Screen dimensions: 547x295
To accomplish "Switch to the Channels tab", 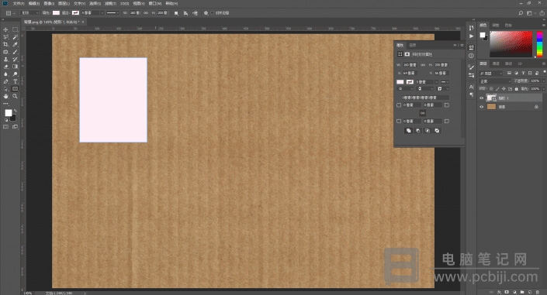I will [496, 63].
